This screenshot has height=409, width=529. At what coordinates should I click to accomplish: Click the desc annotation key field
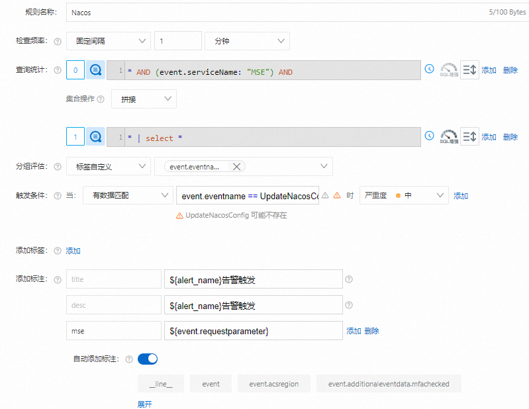click(114, 305)
